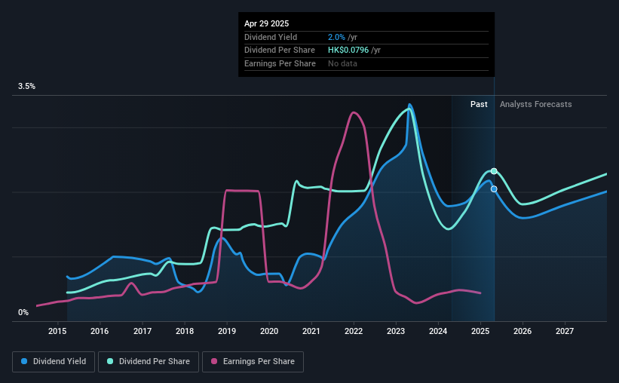Viewport: 619px width, 383px height.
Task: Click the Past label on chart
Action: click(479, 104)
